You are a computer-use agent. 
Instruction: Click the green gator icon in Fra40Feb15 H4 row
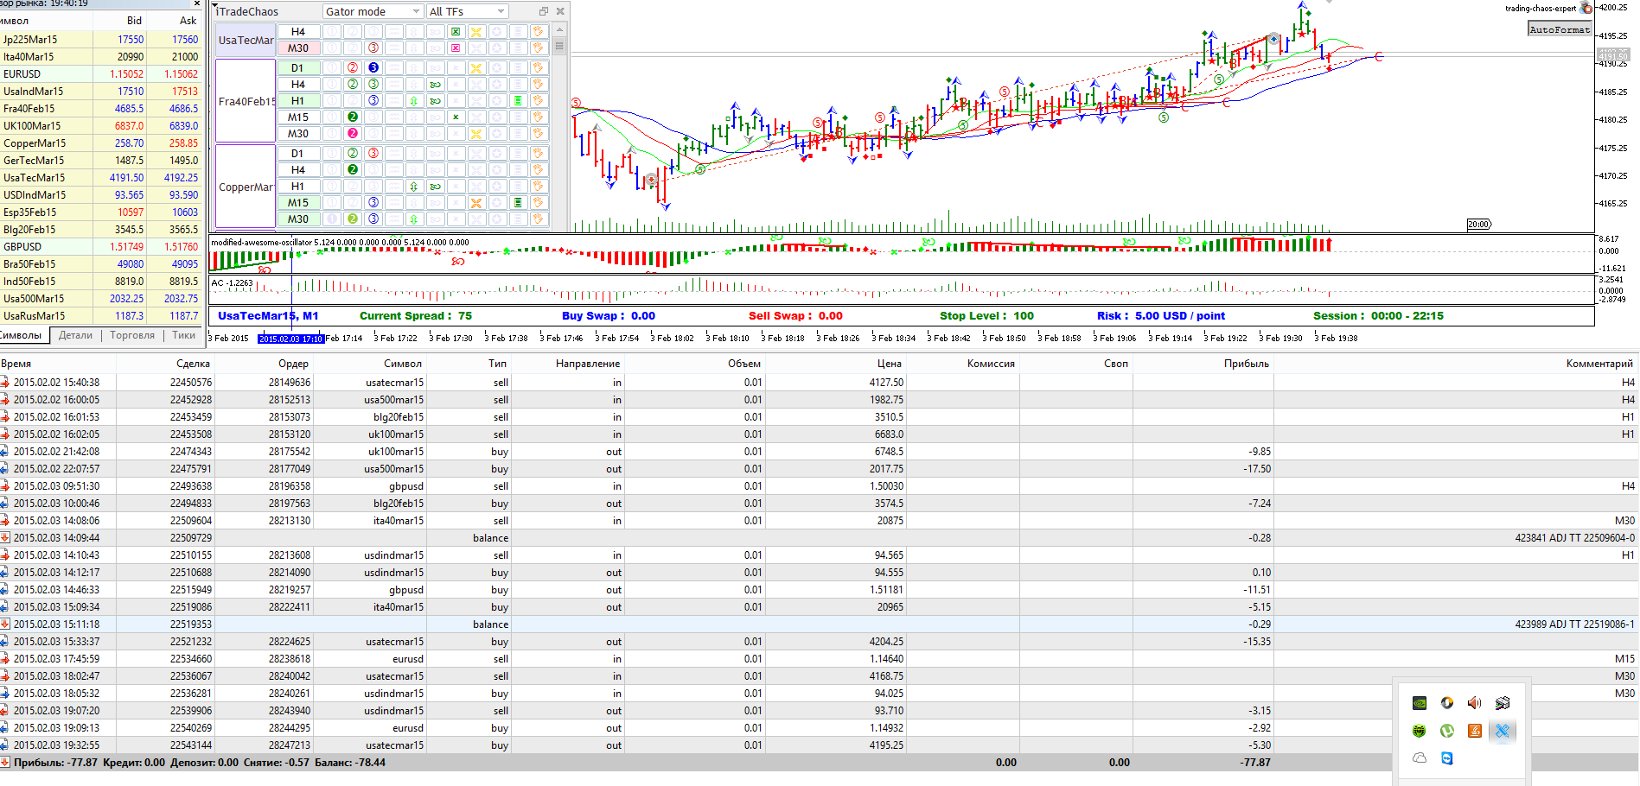435,84
